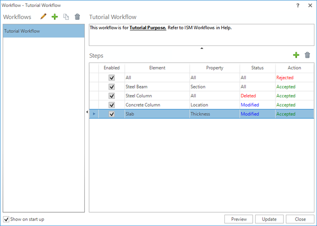
Task: Click Accepted action in Slab row
Action: pyautogui.click(x=295, y=114)
